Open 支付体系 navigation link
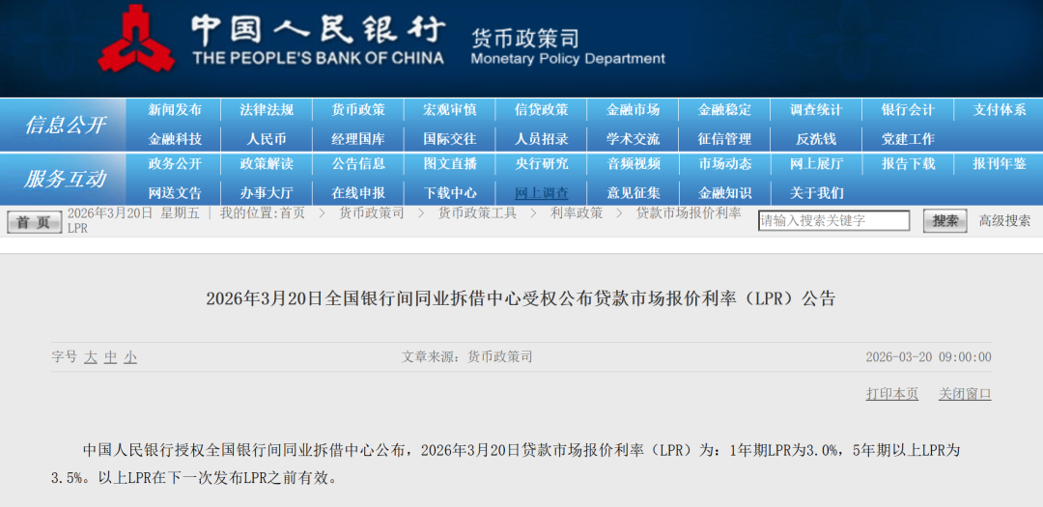Image resolution: width=1043 pixels, height=507 pixels. tap(999, 110)
